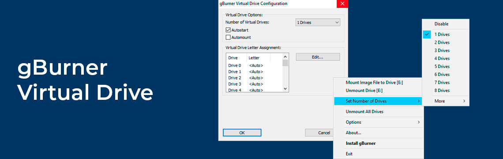The height and width of the screenshot is (159, 503).
Task: Select the checked 1 Drives option
Action: coord(446,34)
